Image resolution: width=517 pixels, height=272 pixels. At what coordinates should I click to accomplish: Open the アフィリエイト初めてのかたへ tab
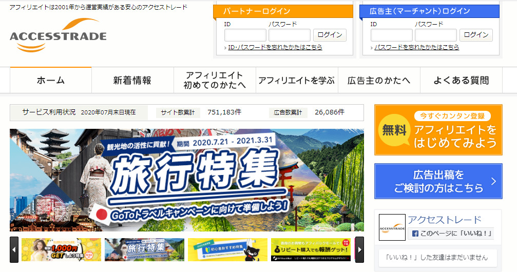(215, 80)
